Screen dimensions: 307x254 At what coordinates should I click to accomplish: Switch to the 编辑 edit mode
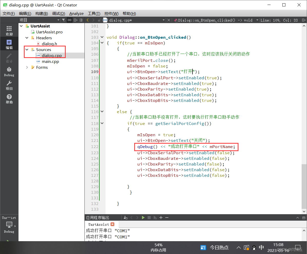pos(9,44)
